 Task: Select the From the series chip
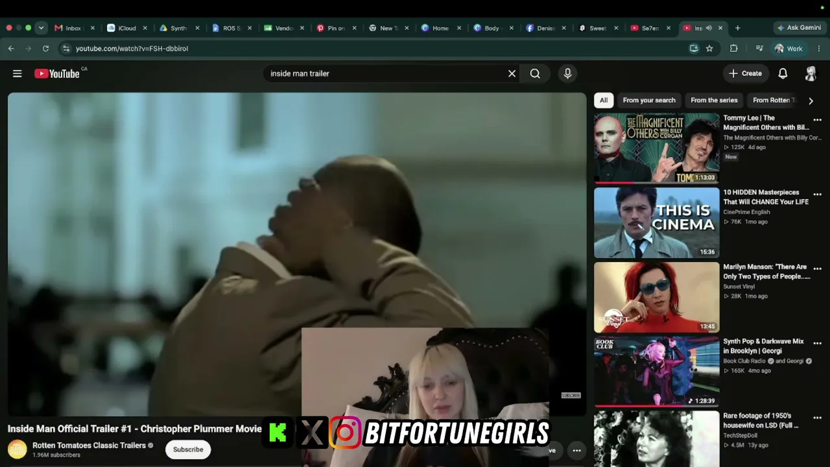pos(714,101)
